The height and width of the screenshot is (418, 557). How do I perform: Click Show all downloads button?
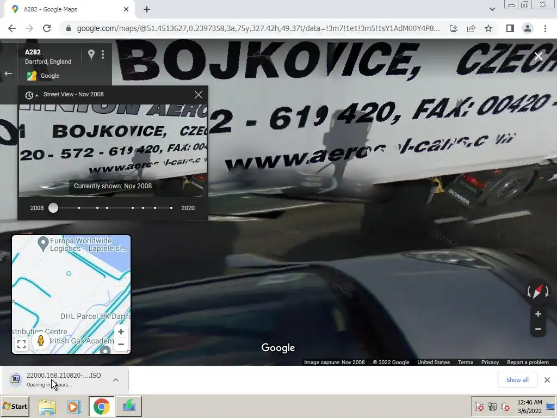click(x=517, y=380)
